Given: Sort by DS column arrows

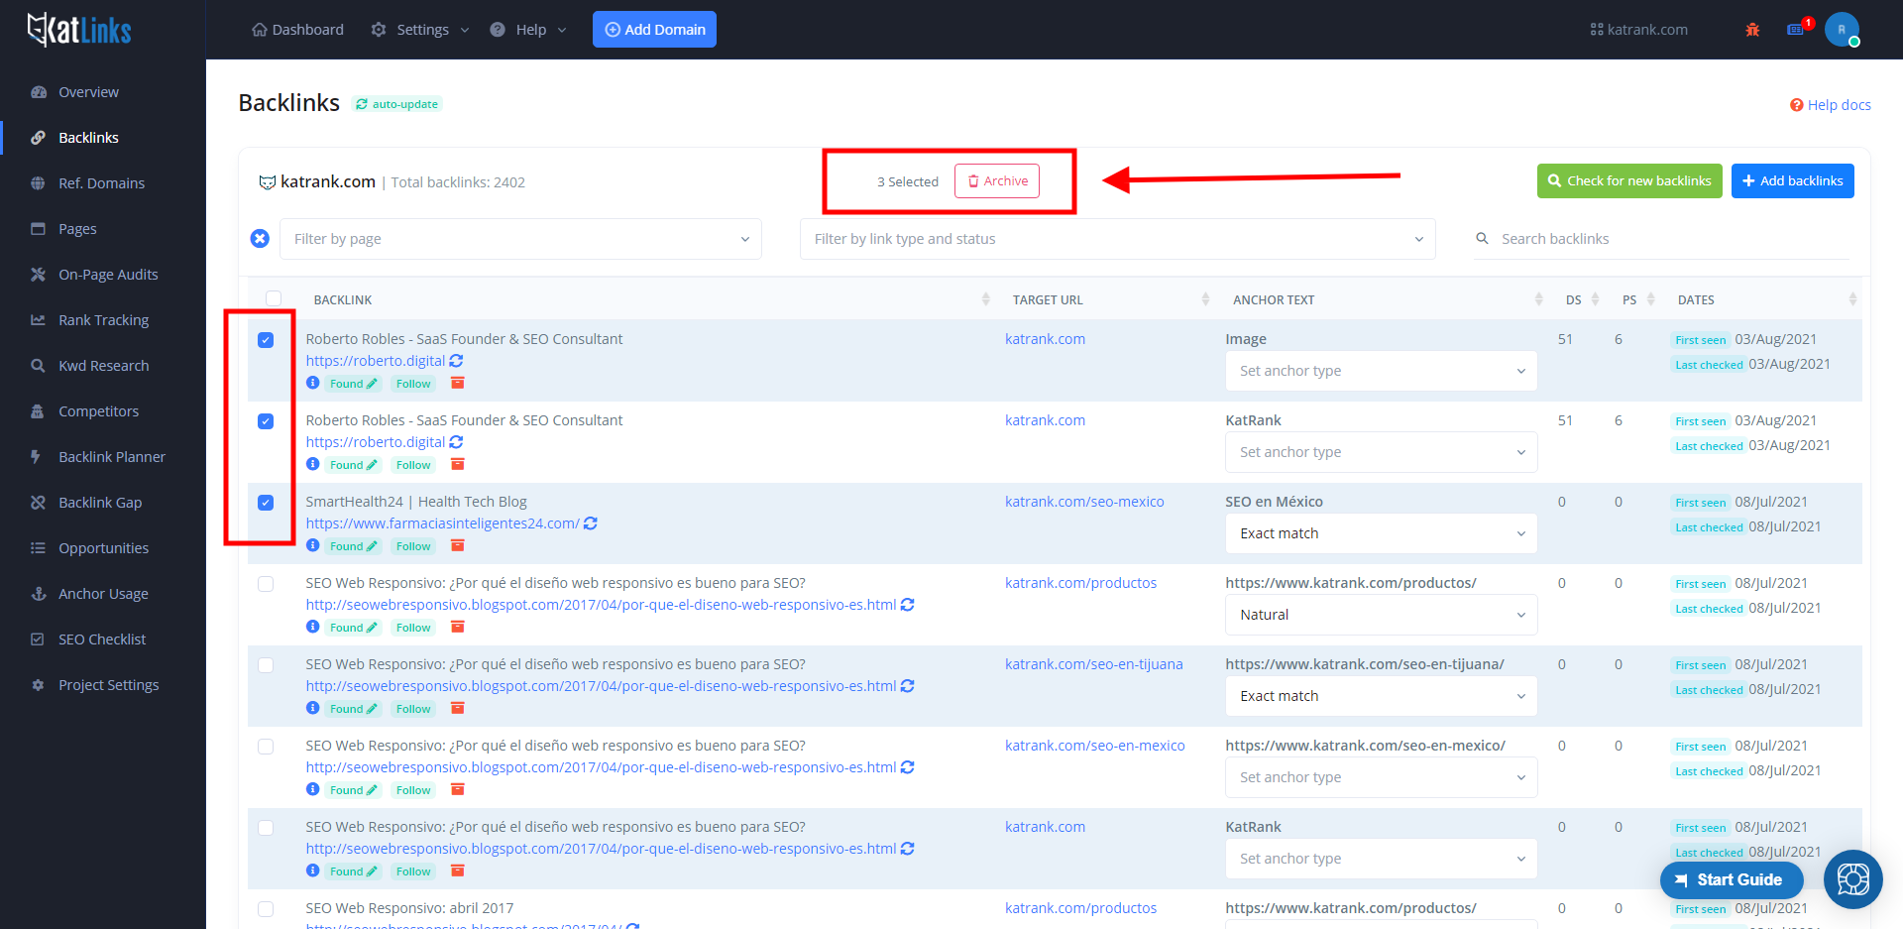Looking at the screenshot, I should pyautogui.click(x=1595, y=299).
